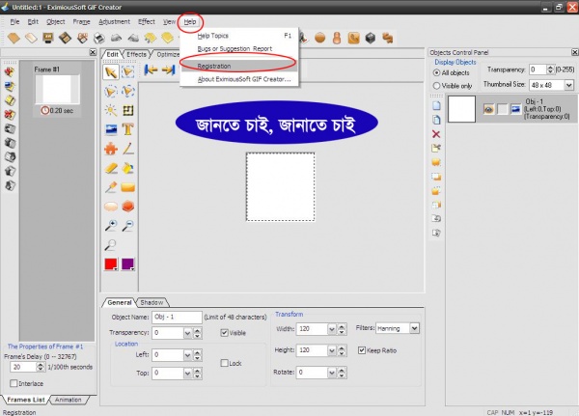Choose Registration from the Help menu
The height and width of the screenshot is (416, 579).
[x=238, y=67]
